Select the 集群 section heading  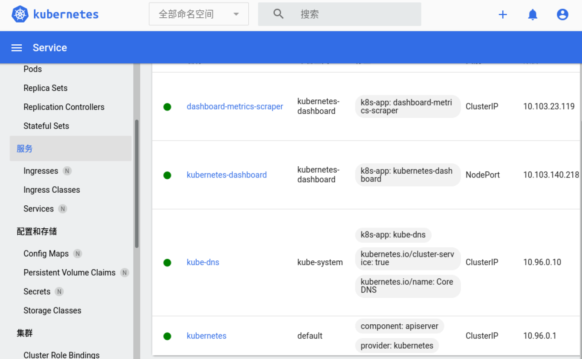25,333
